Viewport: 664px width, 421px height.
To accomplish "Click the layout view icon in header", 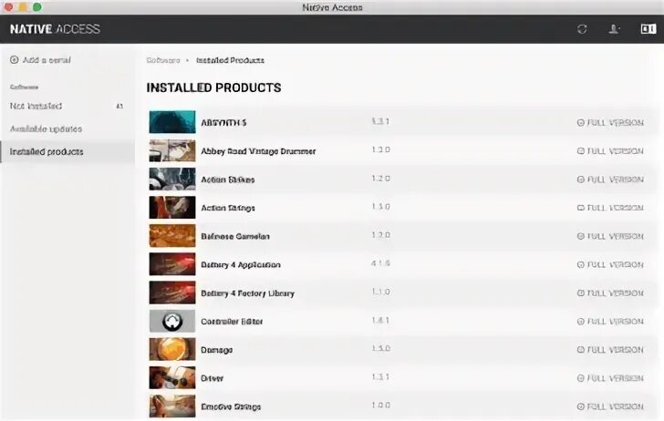I will tap(648, 29).
